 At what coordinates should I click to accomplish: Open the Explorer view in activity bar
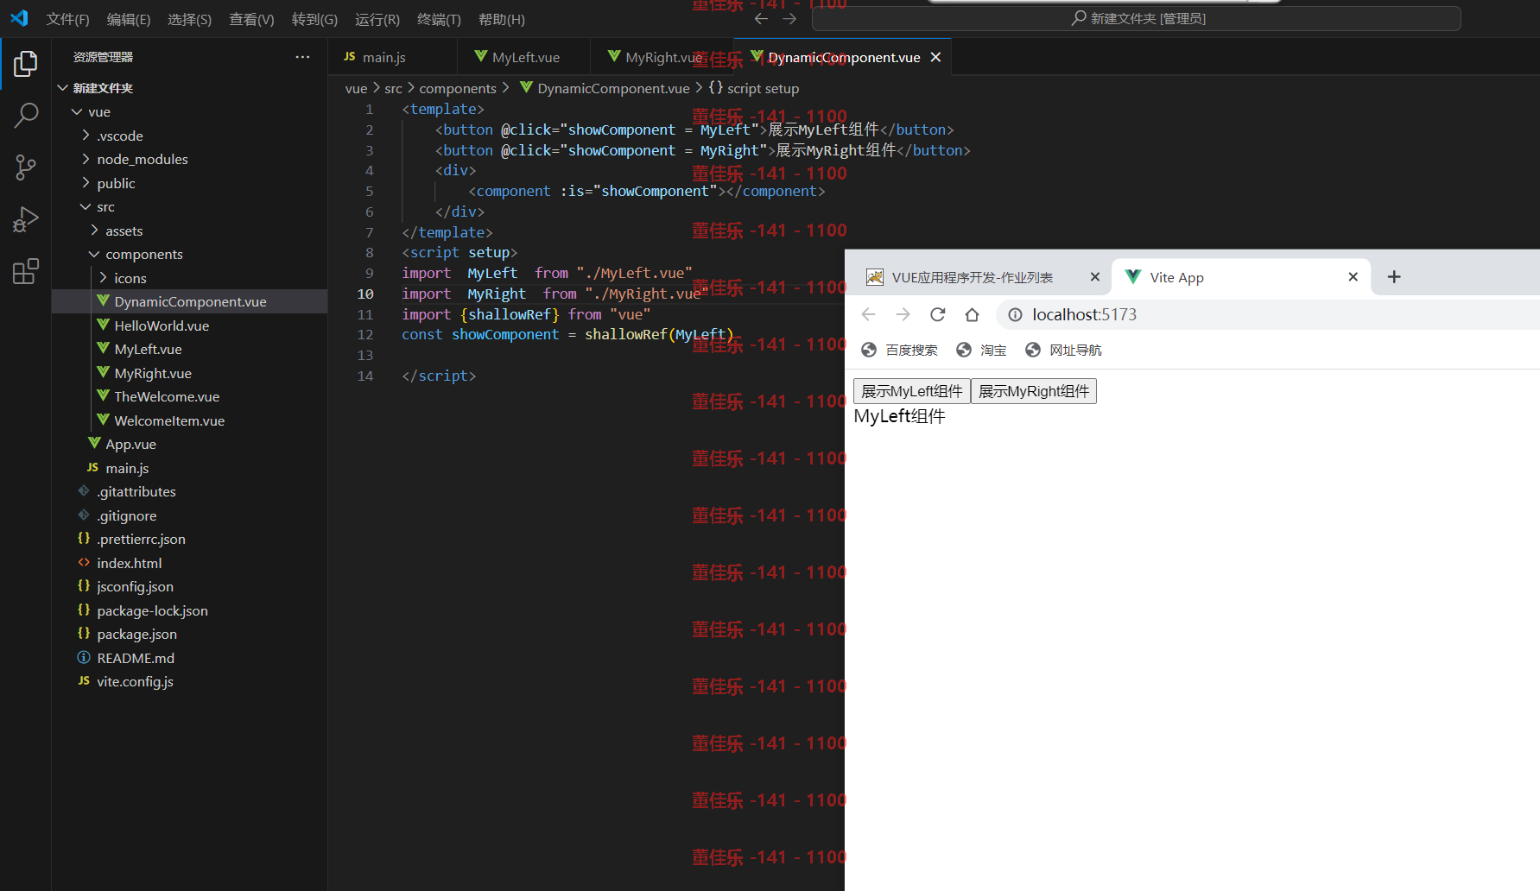point(26,64)
